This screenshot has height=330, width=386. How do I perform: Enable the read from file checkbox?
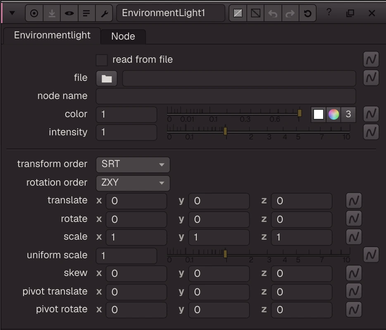[x=102, y=60]
